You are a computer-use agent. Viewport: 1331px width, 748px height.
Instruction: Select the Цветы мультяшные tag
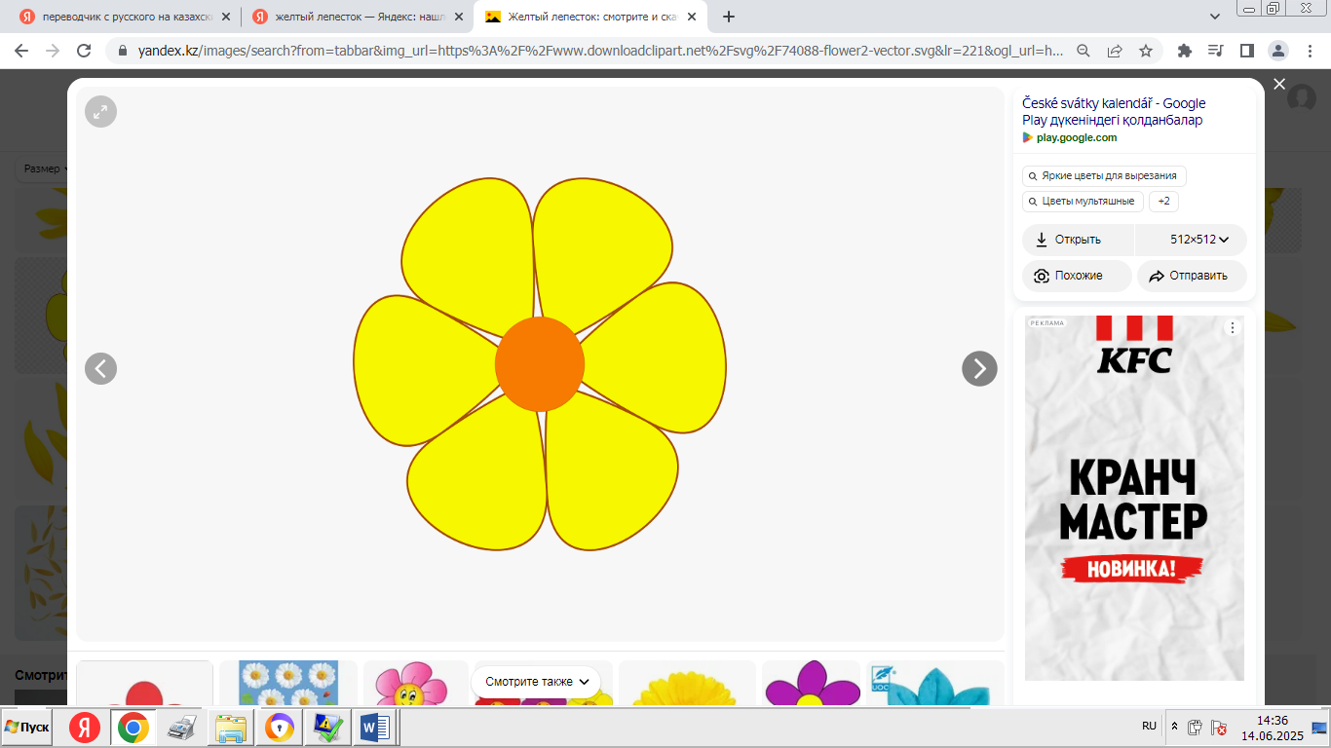(x=1083, y=202)
